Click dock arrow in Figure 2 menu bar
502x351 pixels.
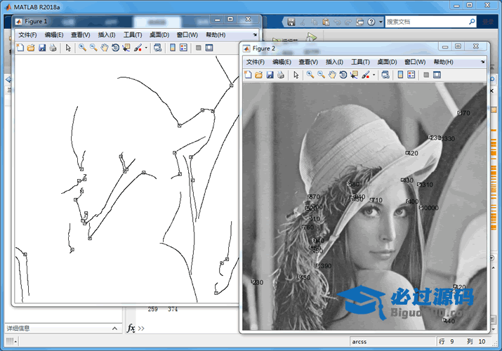482,62
